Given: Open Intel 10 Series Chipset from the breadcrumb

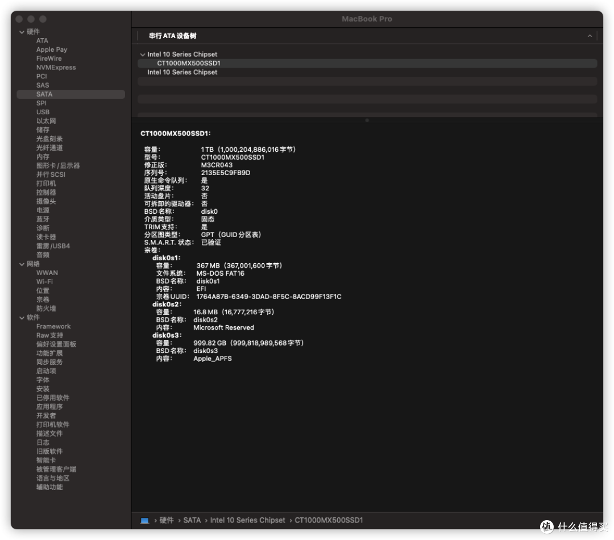Looking at the screenshot, I should tap(247, 520).
